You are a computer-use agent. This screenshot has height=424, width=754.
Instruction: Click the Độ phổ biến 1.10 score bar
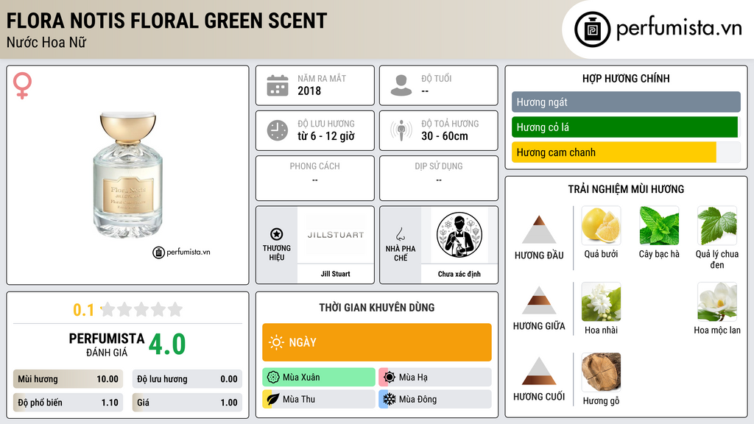68,403
